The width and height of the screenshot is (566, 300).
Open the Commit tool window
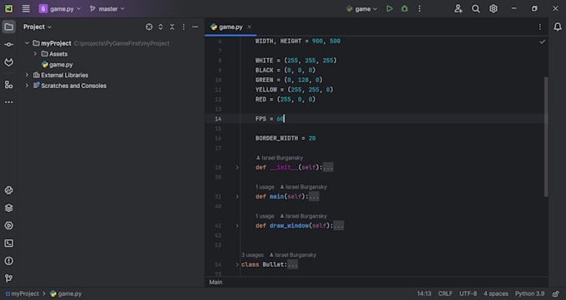click(8, 45)
